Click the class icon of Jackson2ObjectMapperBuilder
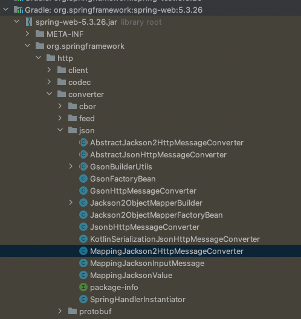This screenshot has width=301, height=319. click(83, 203)
